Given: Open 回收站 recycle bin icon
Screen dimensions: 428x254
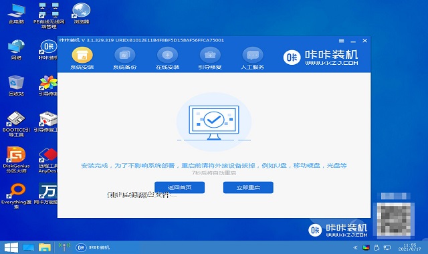Looking at the screenshot, I should coord(16,86).
